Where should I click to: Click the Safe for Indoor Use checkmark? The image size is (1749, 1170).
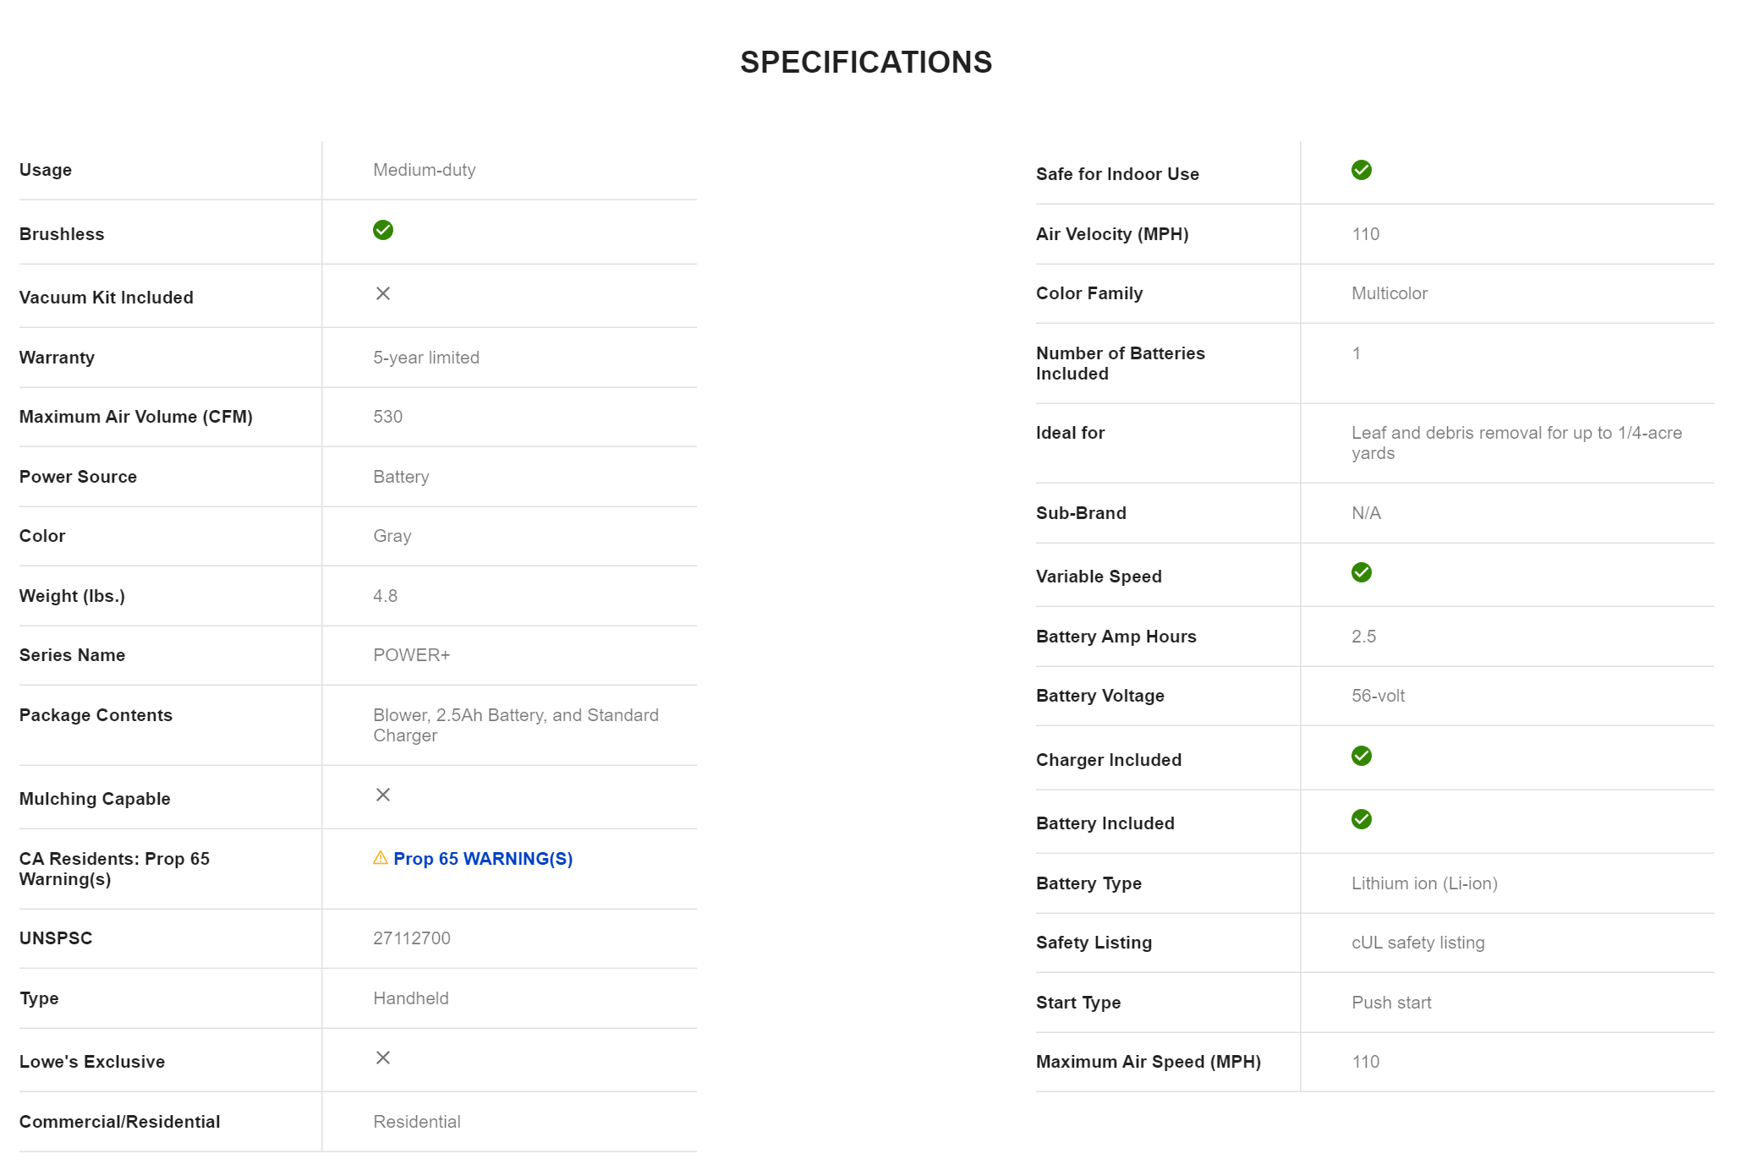[x=1362, y=170]
